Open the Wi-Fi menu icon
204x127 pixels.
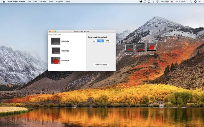click(x=157, y=2)
